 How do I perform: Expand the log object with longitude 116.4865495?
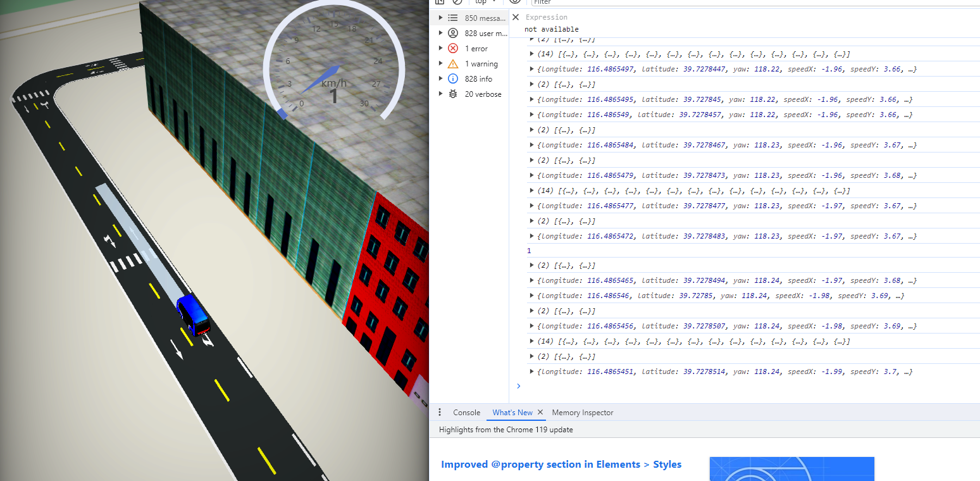point(531,99)
